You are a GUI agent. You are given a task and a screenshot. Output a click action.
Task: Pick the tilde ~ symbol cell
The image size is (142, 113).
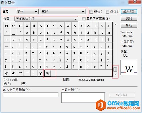pyautogui.click(x=7, y=46)
